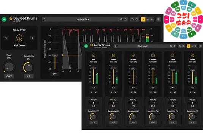Undo last change in DeBleed:Drums
The height and width of the screenshot is (137, 203).
pyautogui.click(x=132, y=19)
